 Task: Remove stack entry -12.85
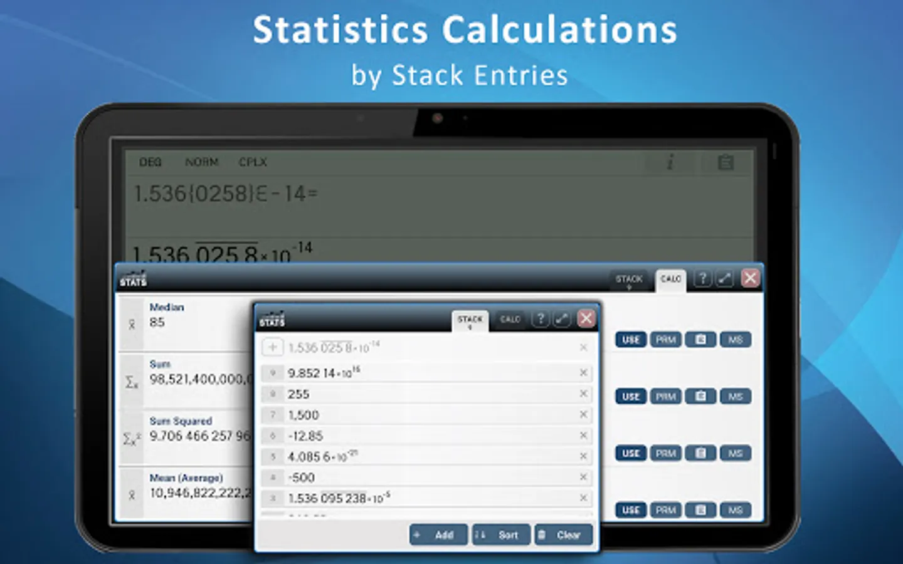[x=583, y=436]
